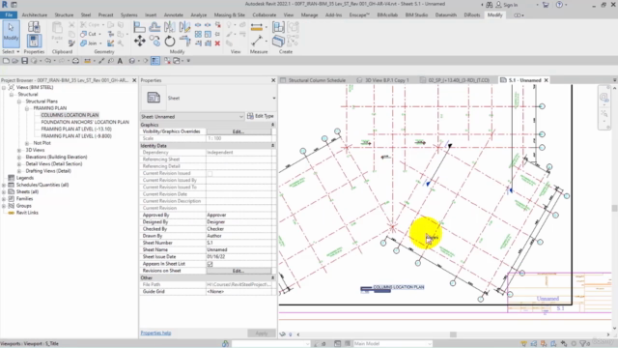This screenshot has height=348, width=618.
Task: Switch to the Architecture ribbon tab
Action: pyautogui.click(x=35, y=15)
